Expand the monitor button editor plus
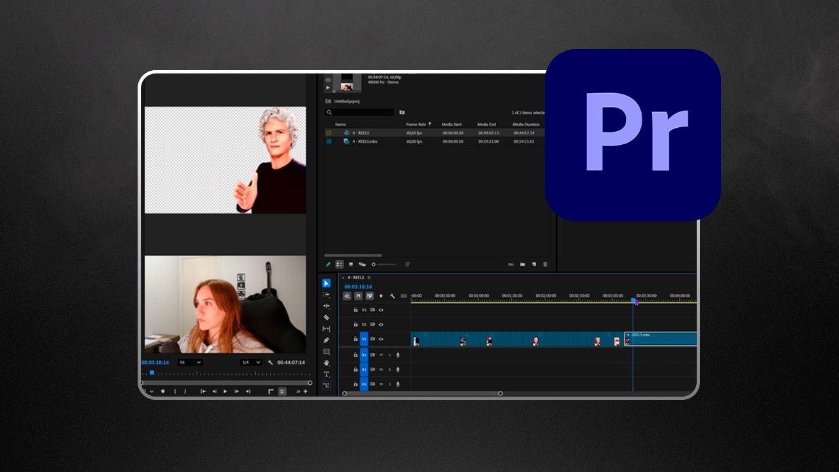839x472 pixels. point(305,391)
